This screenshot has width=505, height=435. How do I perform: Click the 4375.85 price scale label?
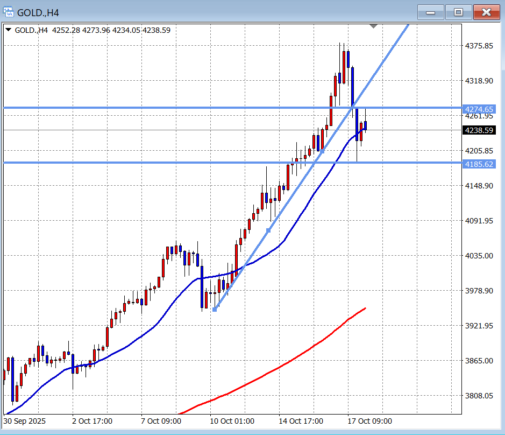(x=478, y=46)
